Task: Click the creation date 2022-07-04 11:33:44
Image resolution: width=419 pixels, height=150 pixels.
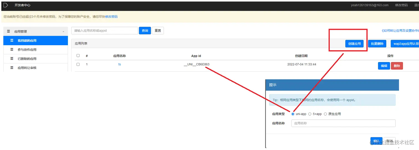Action: (x=302, y=64)
